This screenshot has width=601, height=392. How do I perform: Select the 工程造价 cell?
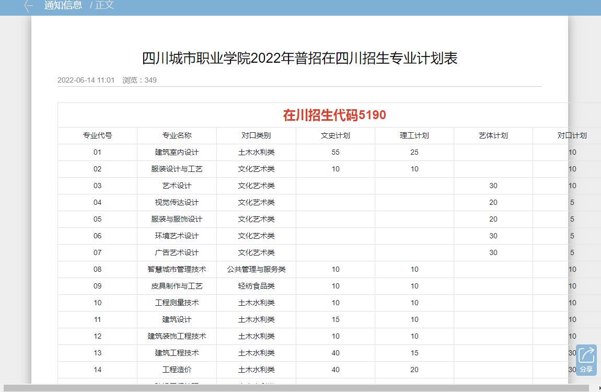(x=177, y=370)
